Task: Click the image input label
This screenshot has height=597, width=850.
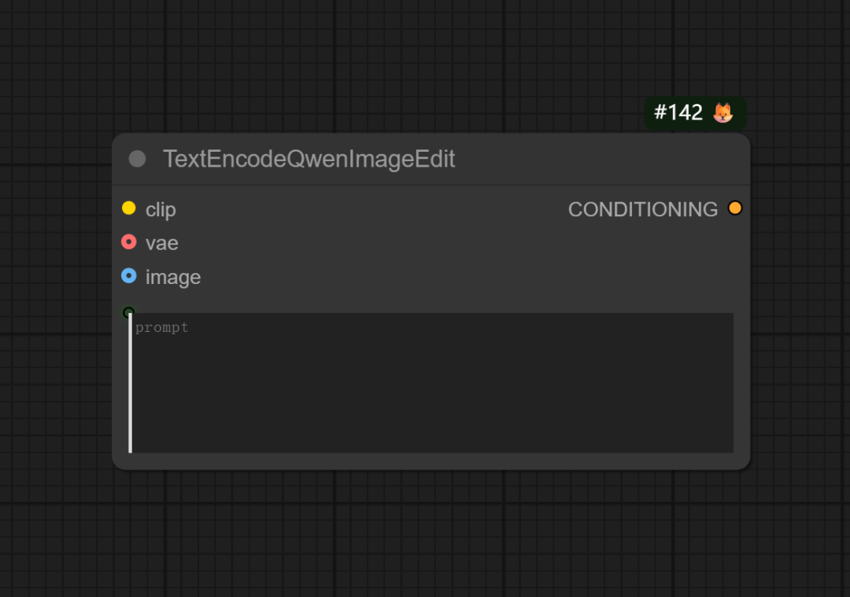Action: pyautogui.click(x=173, y=277)
